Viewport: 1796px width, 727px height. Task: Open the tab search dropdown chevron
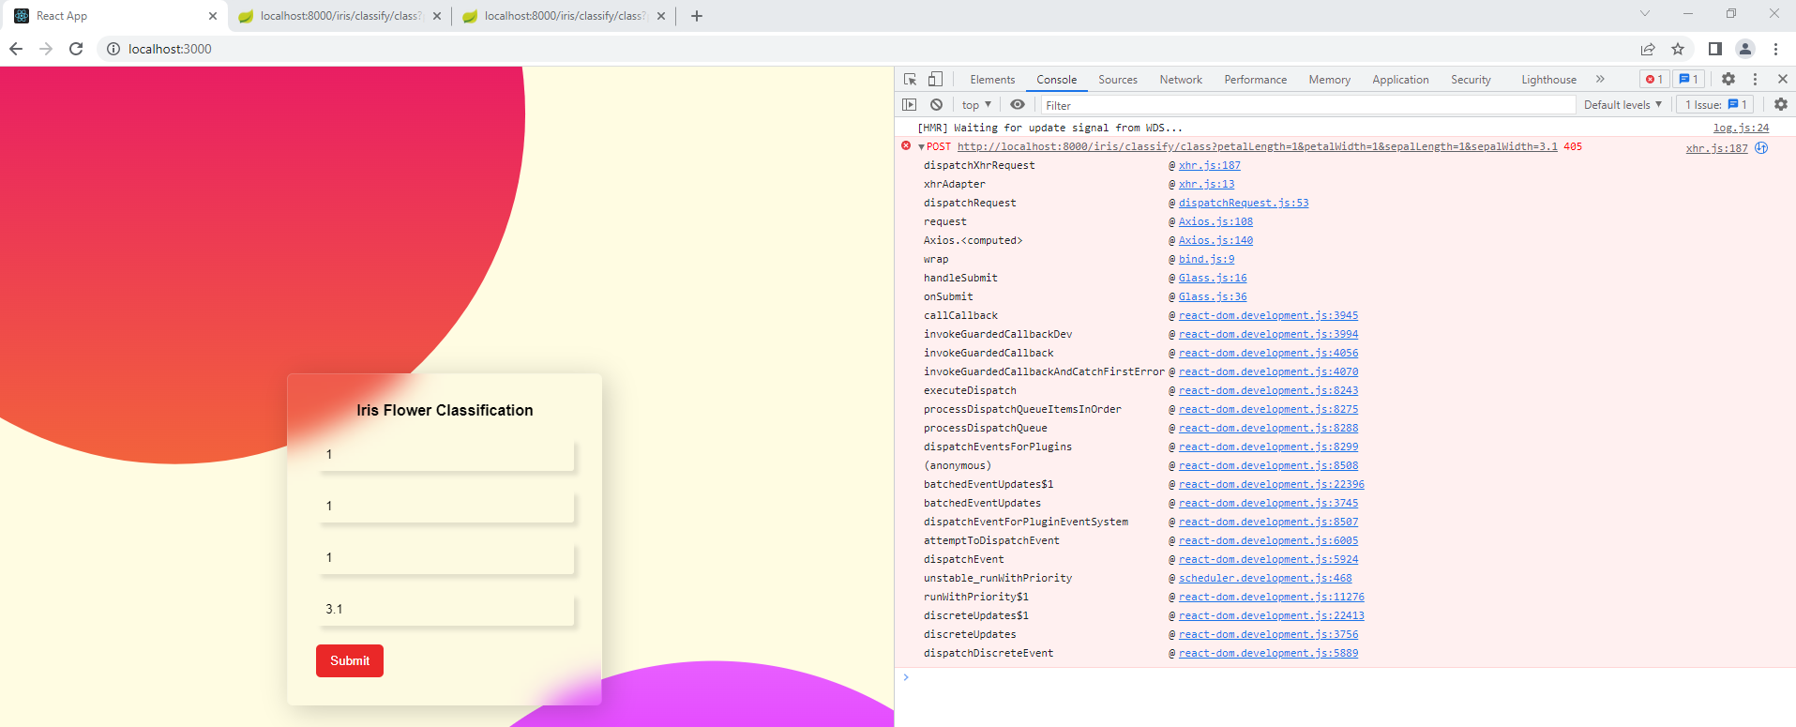click(1644, 14)
